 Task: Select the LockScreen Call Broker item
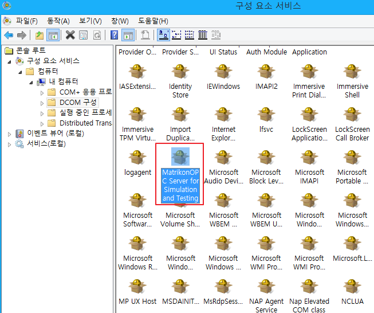tap(352, 124)
